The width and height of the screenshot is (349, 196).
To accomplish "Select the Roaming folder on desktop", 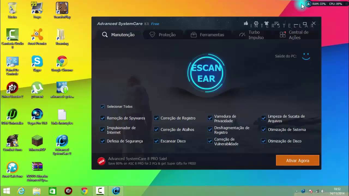I will [62, 37].
